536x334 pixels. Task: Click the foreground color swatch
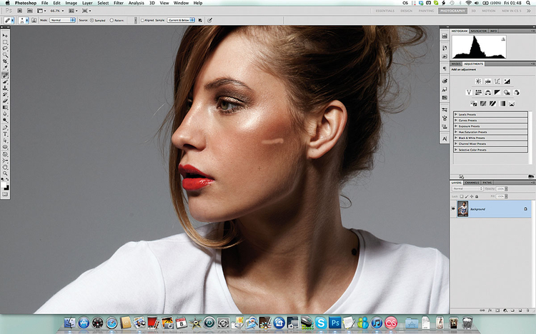[x=4, y=185]
